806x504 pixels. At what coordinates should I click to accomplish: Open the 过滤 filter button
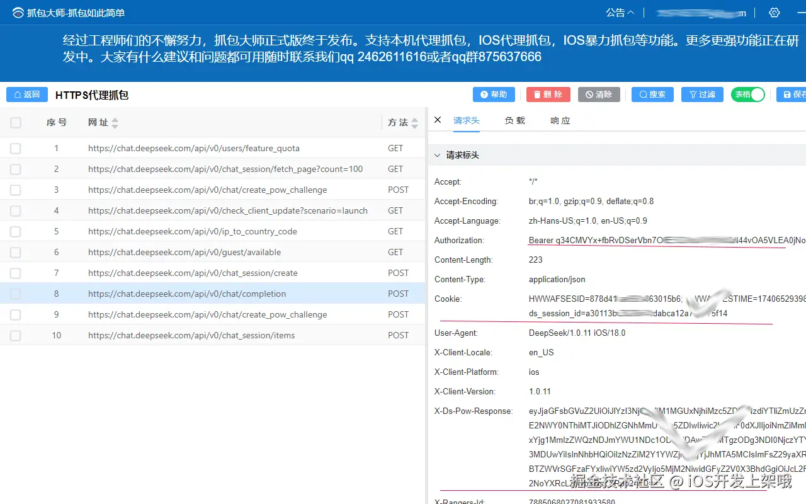[x=702, y=94]
